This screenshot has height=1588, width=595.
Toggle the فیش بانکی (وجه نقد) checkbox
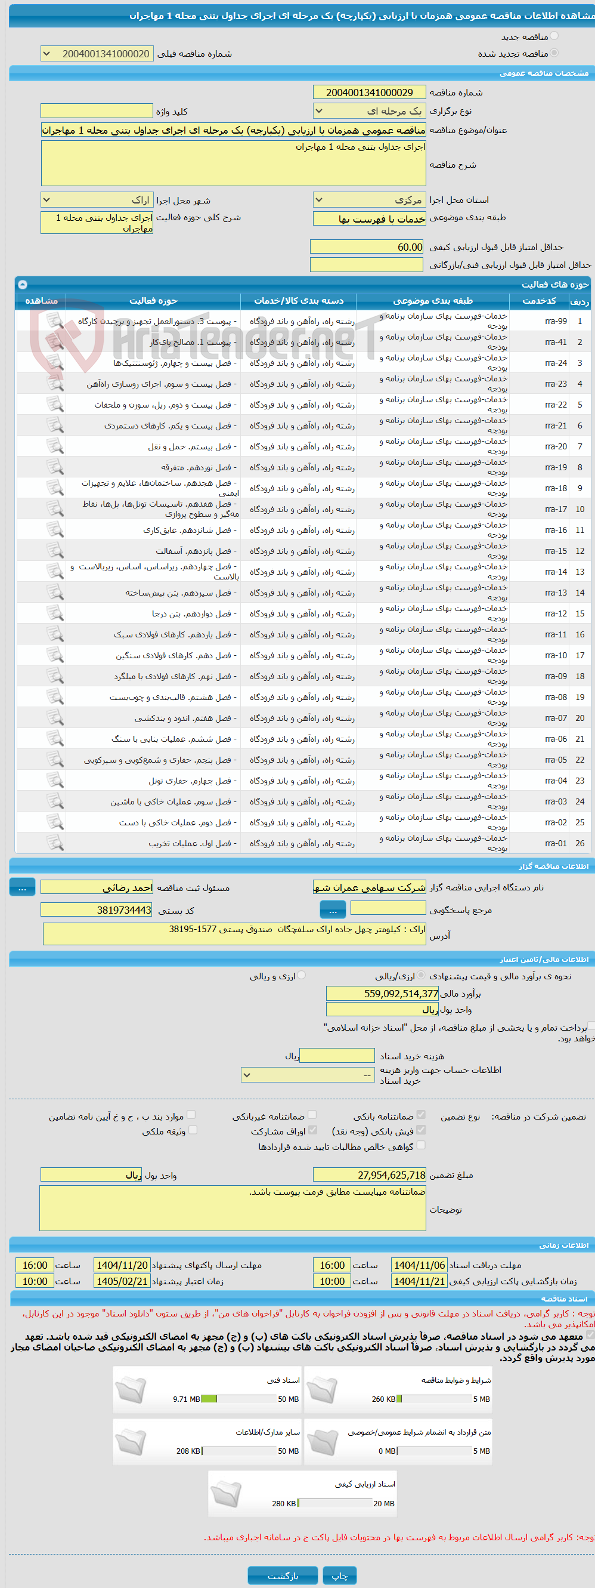coord(421,1130)
